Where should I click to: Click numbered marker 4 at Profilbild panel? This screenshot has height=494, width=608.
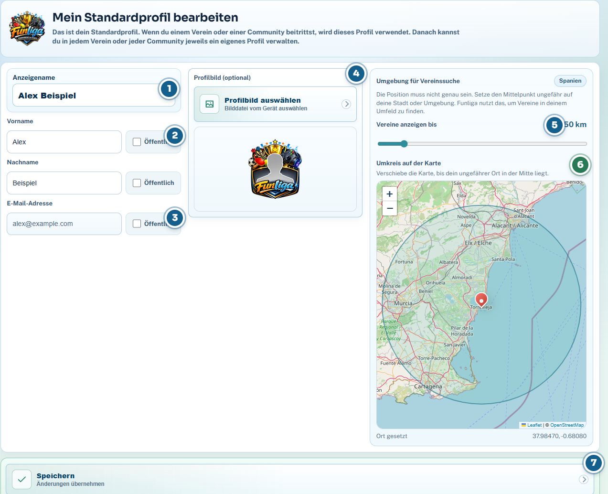coord(356,74)
